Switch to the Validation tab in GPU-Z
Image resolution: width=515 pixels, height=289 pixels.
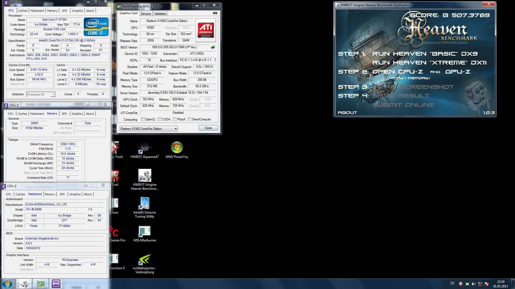click(160, 13)
